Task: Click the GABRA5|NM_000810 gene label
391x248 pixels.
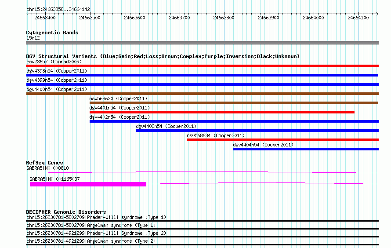Action: [47, 168]
